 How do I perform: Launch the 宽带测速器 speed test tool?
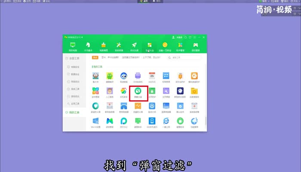tap(124, 107)
